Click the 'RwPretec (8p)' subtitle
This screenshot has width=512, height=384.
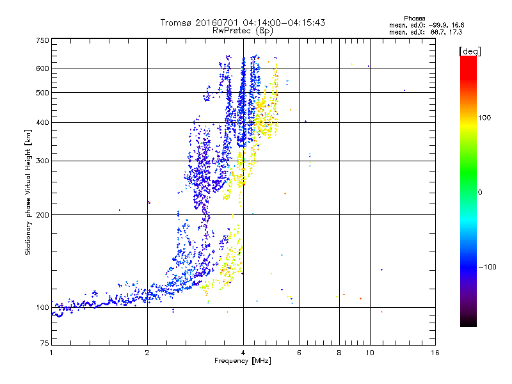[x=243, y=31]
